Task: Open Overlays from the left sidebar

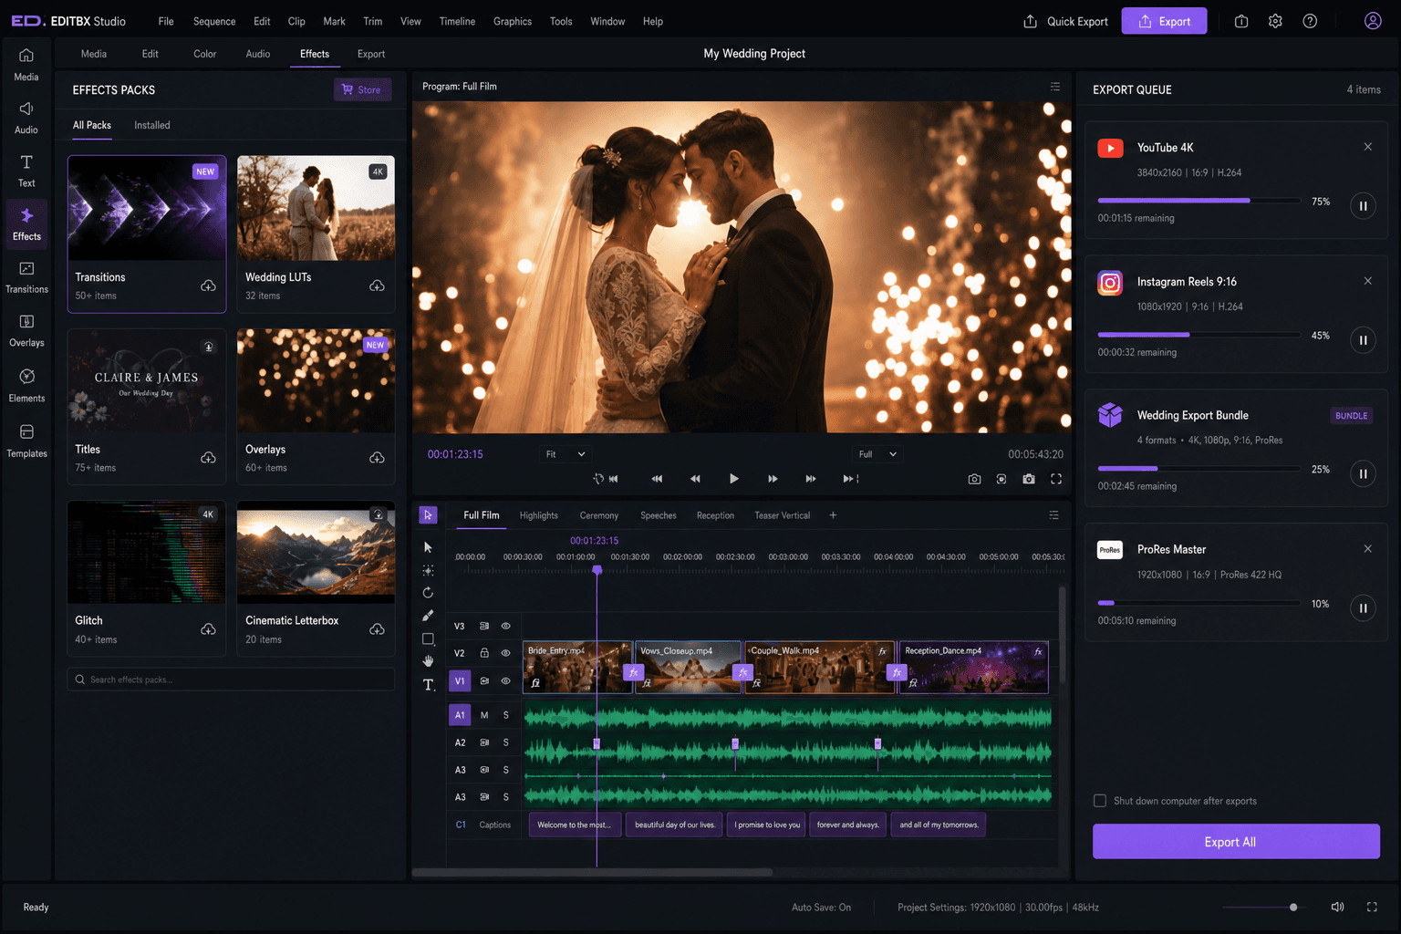Action: [26, 331]
